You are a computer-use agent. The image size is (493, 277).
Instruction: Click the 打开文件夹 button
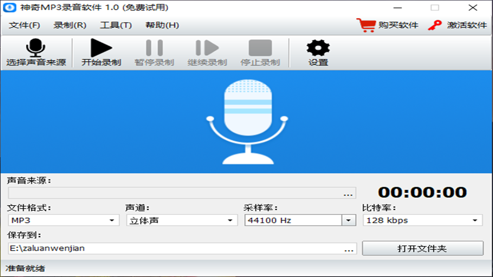422,248
